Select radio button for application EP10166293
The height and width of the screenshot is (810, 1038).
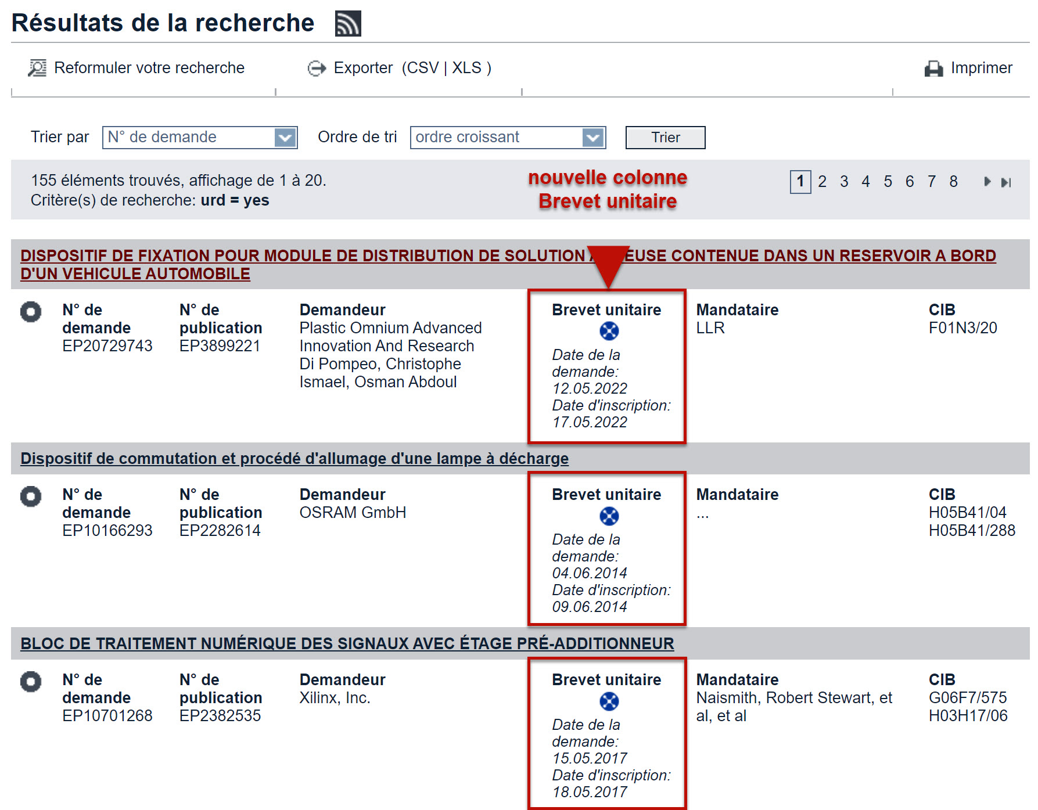(31, 496)
